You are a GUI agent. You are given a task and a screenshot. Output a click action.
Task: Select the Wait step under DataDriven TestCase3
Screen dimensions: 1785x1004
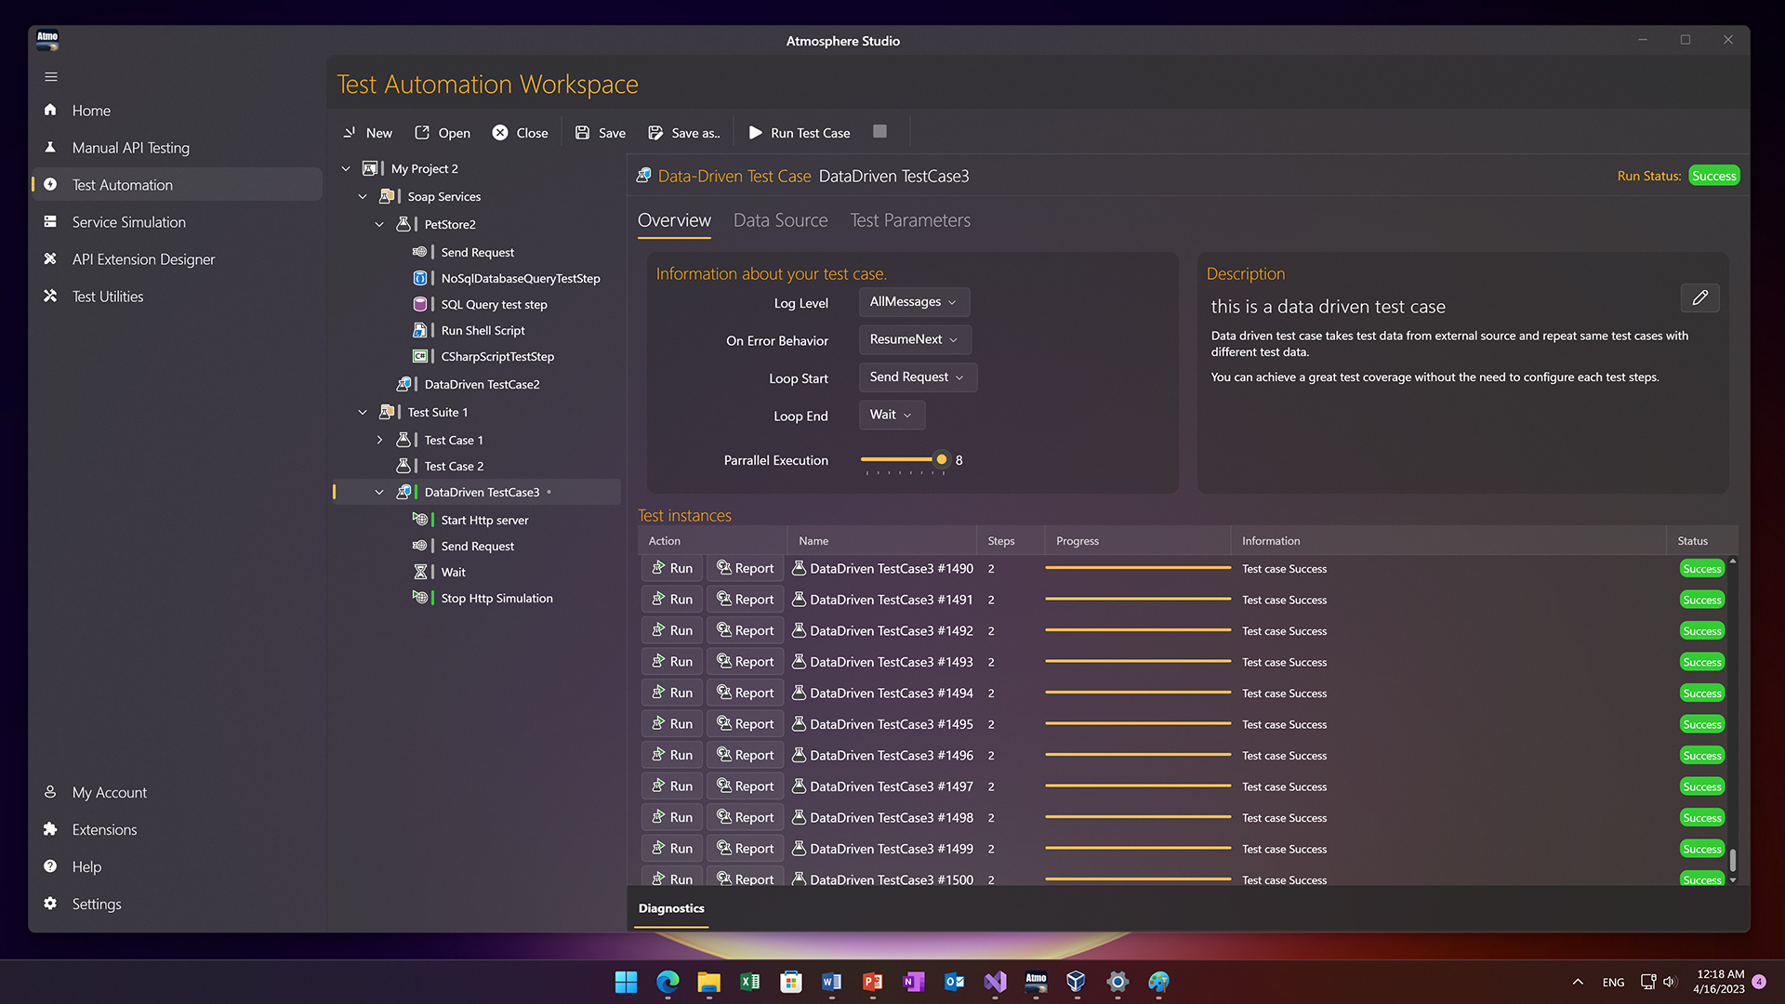click(x=453, y=572)
